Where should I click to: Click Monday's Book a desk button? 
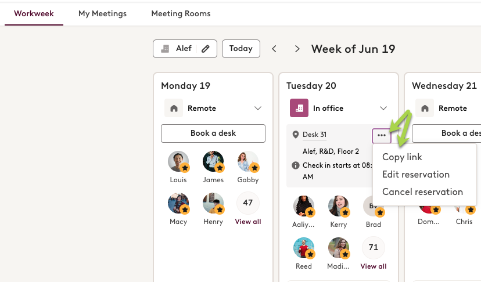[x=213, y=133]
